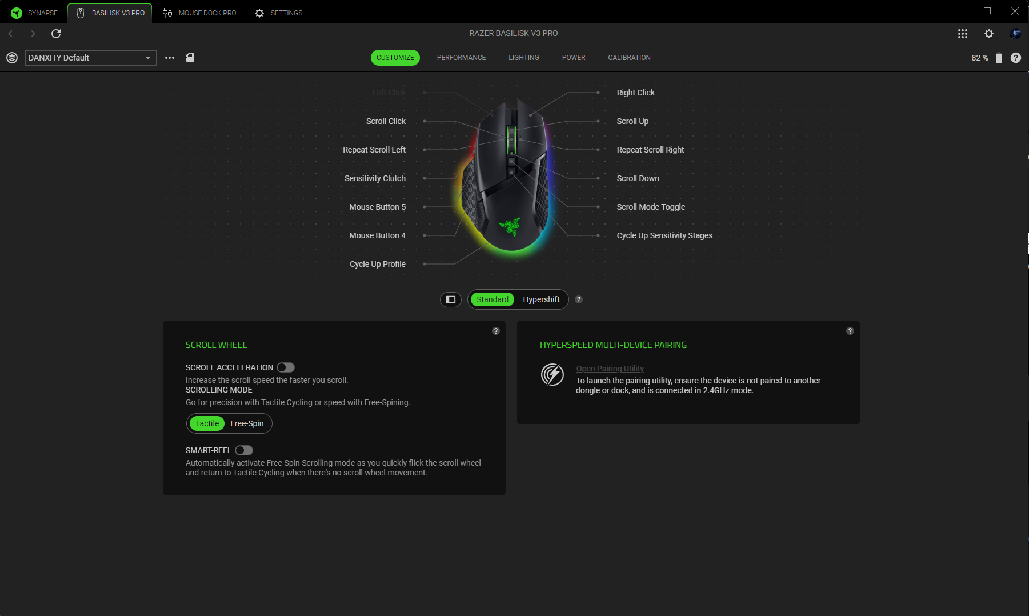1029x616 pixels.
Task: Click the 82 % battery text
Action: 980,58
